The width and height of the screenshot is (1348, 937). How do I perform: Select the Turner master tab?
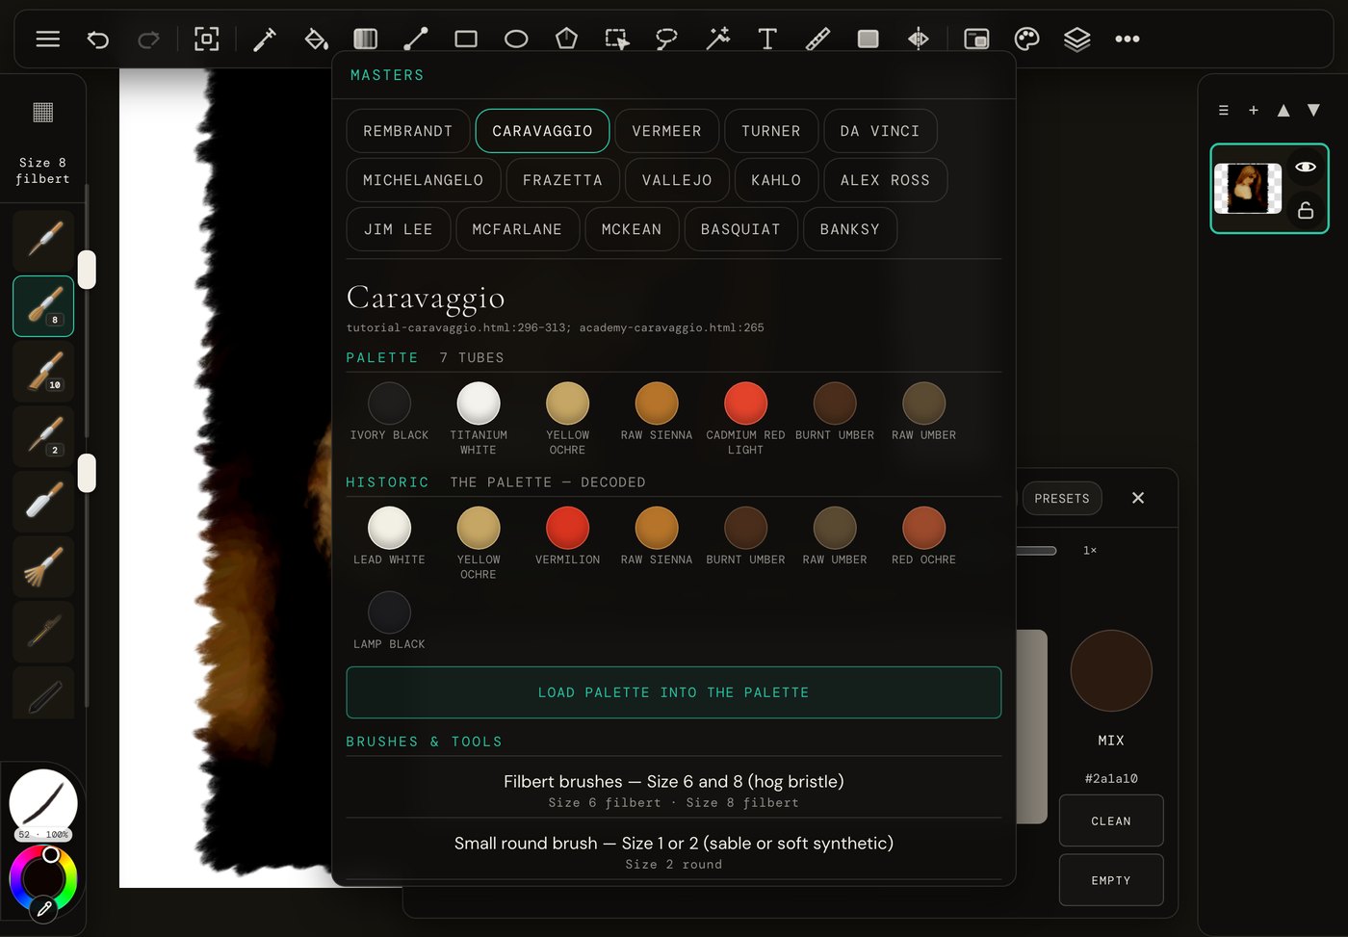(x=770, y=131)
